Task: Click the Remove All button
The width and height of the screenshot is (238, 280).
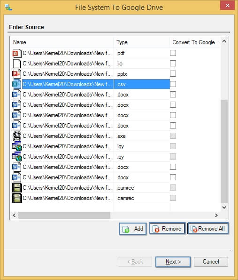Action: [x=208, y=229]
